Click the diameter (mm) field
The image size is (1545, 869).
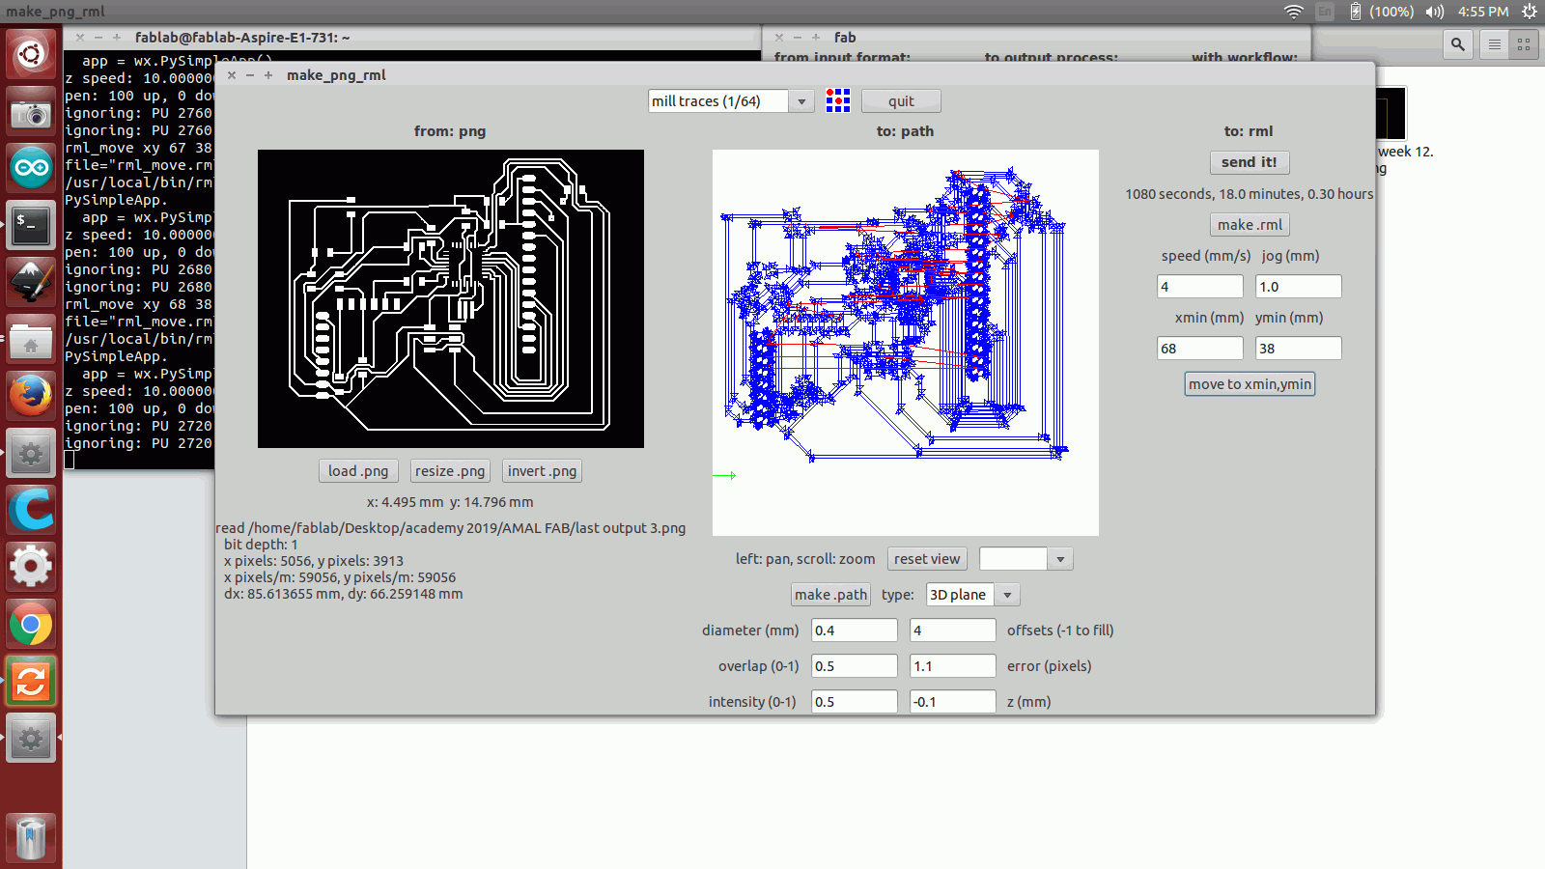point(854,630)
